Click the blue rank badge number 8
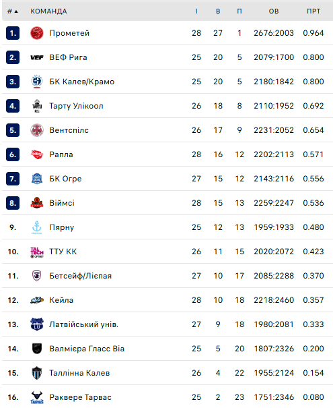 coord(13,203)
